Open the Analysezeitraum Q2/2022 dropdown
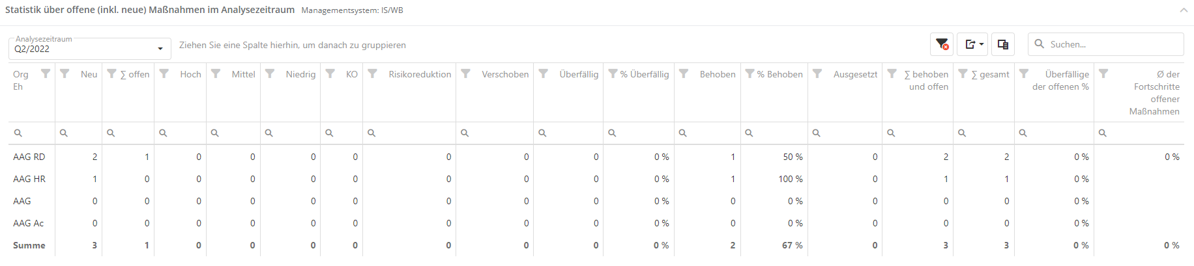Viewport: 1194px width, 266px height. point(90,49)
